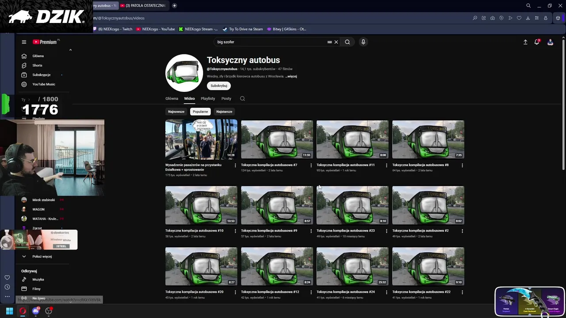566x318 pixels.
Task: Open the NEEXcsgo - YouTube bookmark
Action: pos(156,29)
